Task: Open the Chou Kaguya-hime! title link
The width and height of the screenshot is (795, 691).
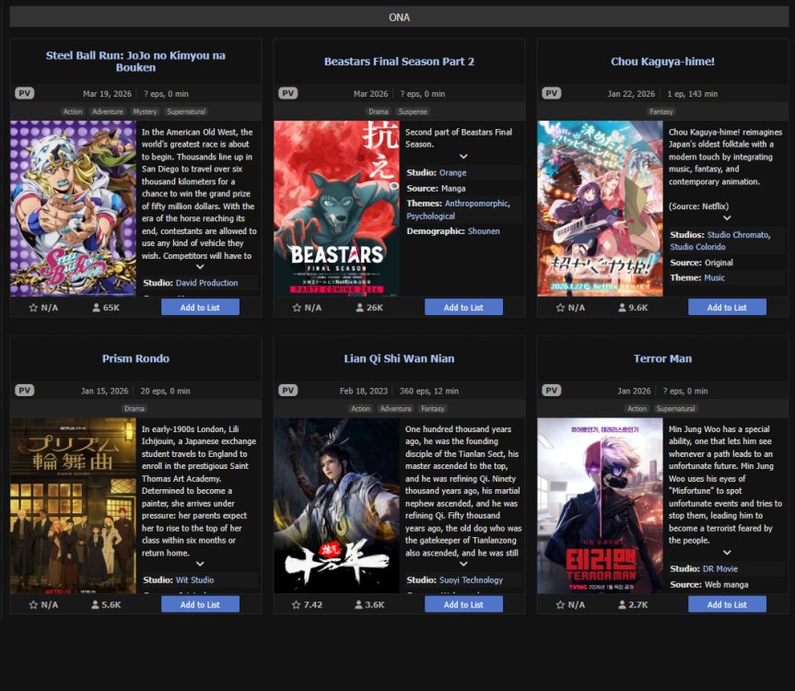Action: pyautogui.click(x=662, y=62)
